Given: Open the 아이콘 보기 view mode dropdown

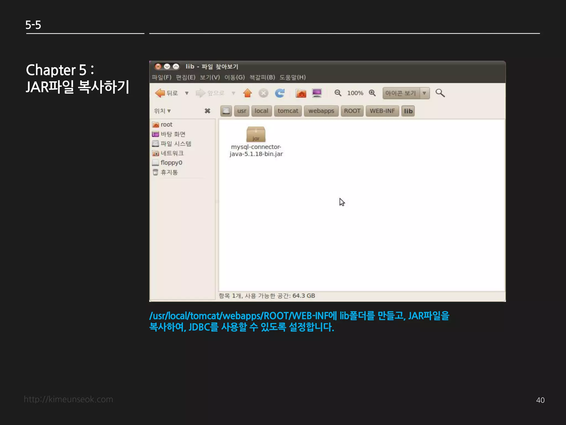Looking at the screenshot, I should click(406, 93).
